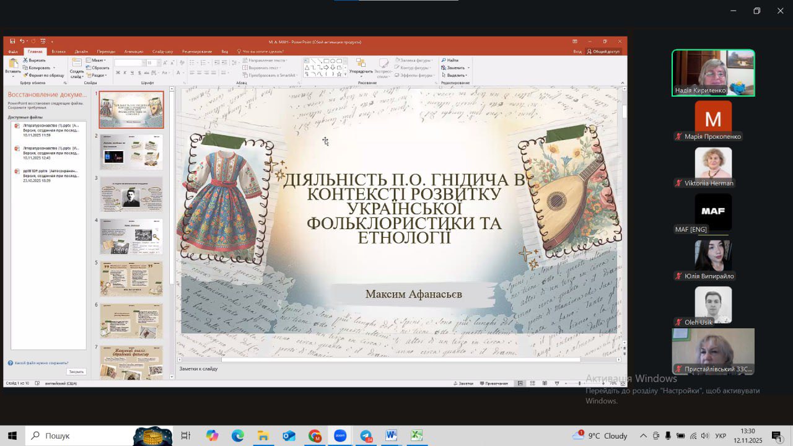Click the Paste (Вставить) icon
Screen dimensions: 793x446
pyautogui.click(x=12, y=63)
